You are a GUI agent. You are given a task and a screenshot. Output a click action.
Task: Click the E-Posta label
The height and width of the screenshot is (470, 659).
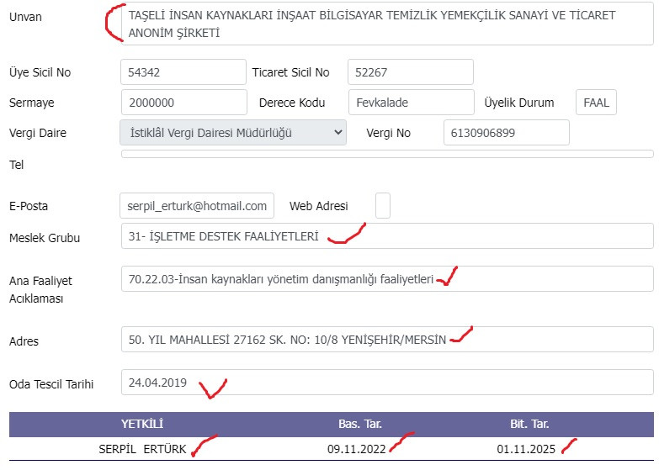tap(29, 206)
